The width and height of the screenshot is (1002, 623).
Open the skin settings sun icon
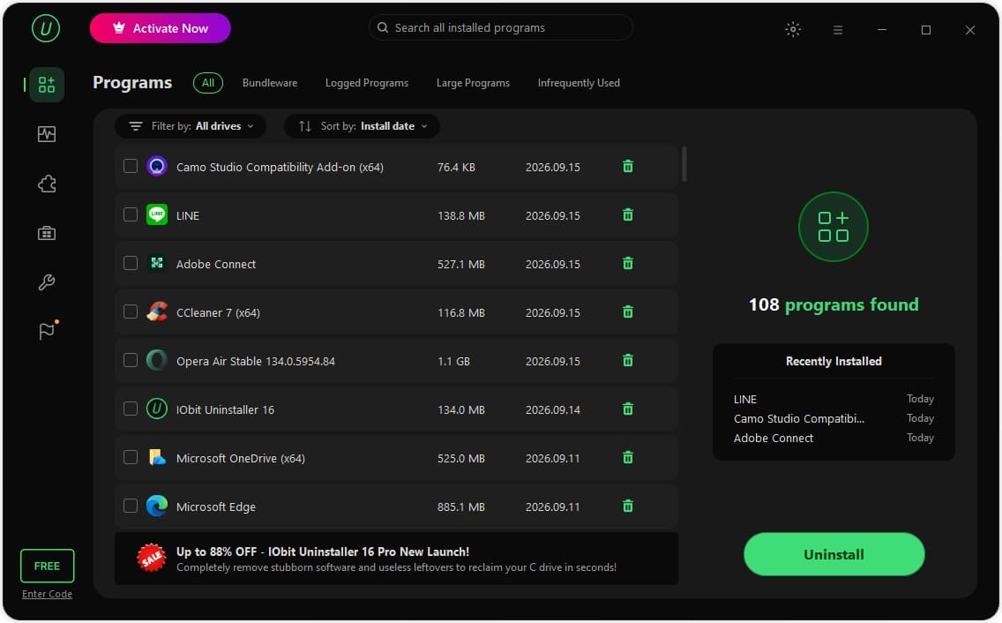pyautogui.click(x=793, y=29)
